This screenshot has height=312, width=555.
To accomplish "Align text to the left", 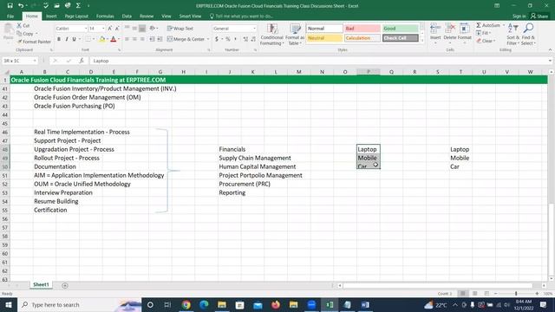I will (127, 39).
